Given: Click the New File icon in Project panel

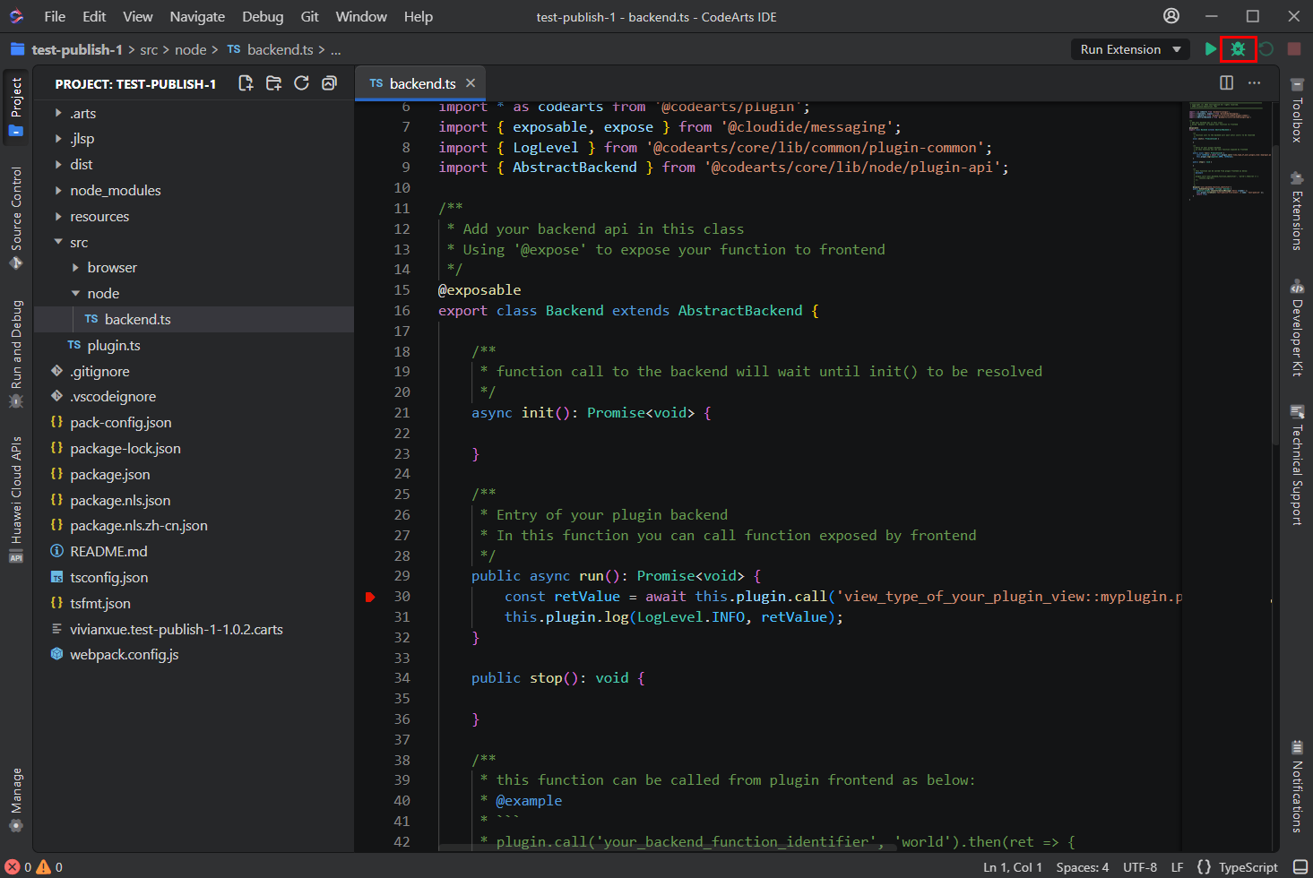Looking at the screenshot, I should (x=246, y=83).
